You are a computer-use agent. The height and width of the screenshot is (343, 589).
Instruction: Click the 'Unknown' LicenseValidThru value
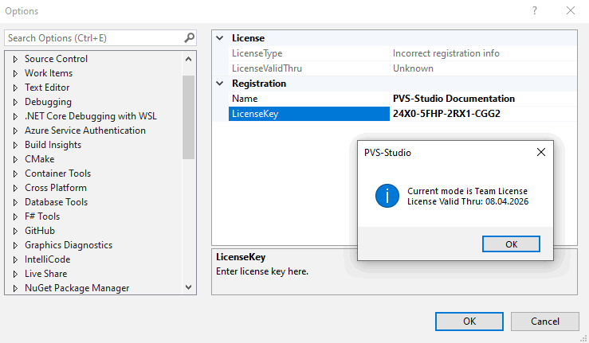click(x=413, y=68)
